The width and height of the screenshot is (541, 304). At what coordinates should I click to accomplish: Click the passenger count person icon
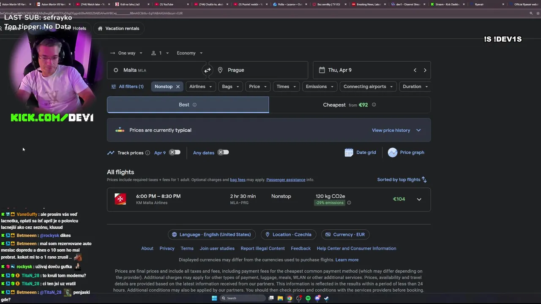pyautogui.click(x=153, y=53)
